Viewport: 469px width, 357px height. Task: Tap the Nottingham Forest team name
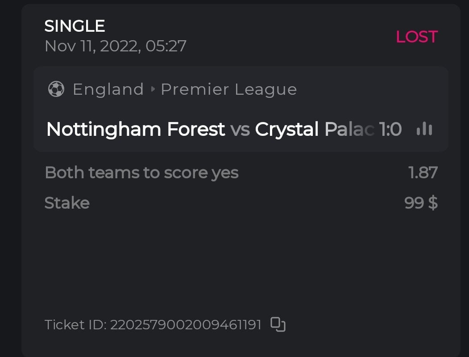point(136,129)
